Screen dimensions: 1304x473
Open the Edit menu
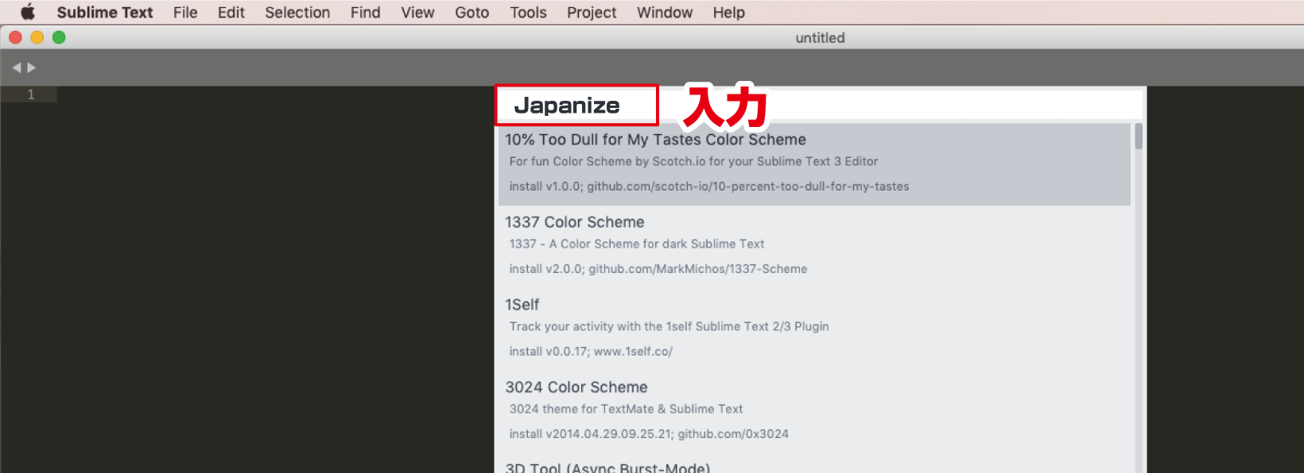click(231, 13)
